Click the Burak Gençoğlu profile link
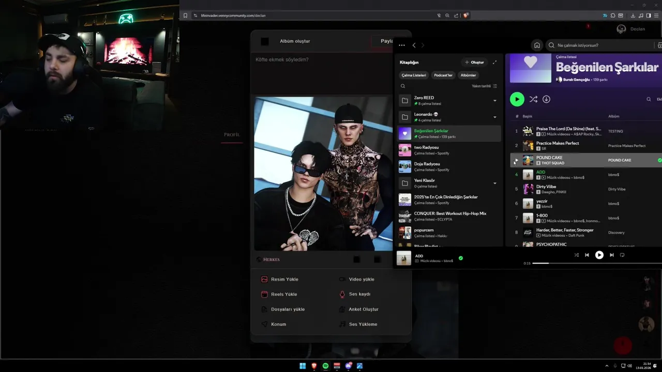The width and height of the screenshot is (662, 372). 576,80
